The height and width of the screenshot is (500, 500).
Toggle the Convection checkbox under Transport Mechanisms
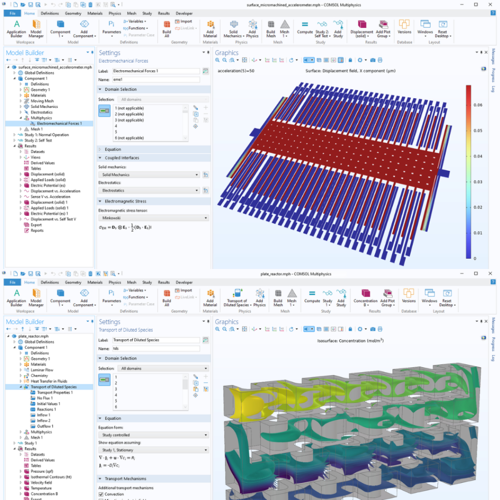pos(101,494)
